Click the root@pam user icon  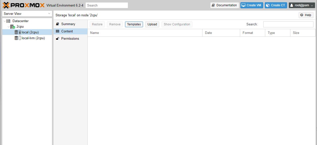click(292, 5)
